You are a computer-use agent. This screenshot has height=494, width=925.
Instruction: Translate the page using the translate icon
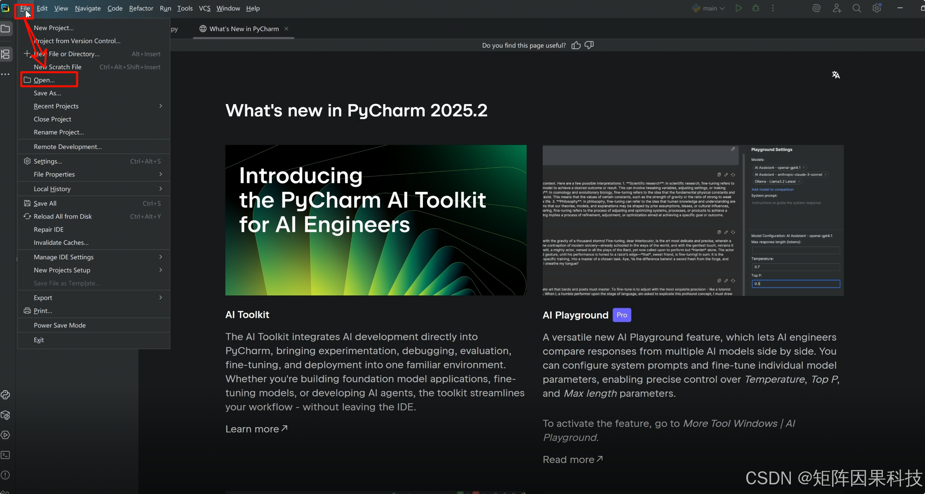(836, 75)
